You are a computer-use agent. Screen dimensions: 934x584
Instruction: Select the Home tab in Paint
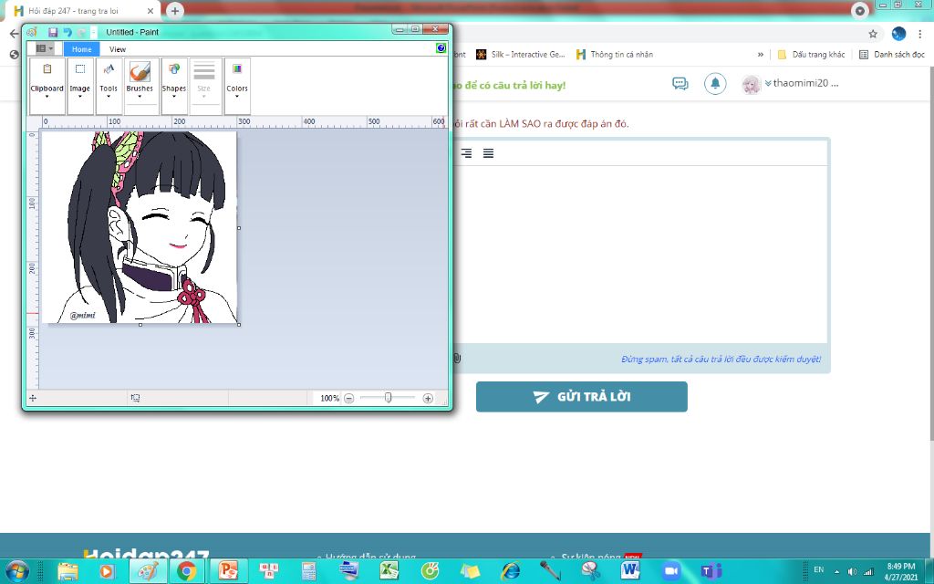click(82, 49)
